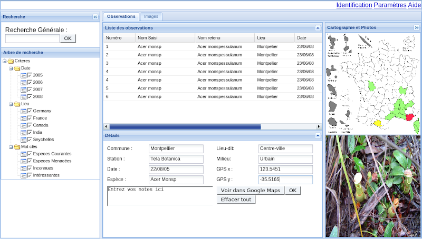Click the leaf icon beside Especes Menacées
Viewport: 422px width, 239px height.
(24, 161)
